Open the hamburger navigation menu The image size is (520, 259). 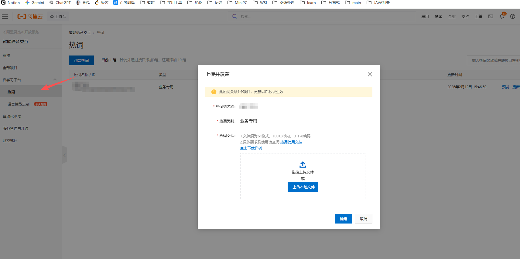click(x=5, y=16)
